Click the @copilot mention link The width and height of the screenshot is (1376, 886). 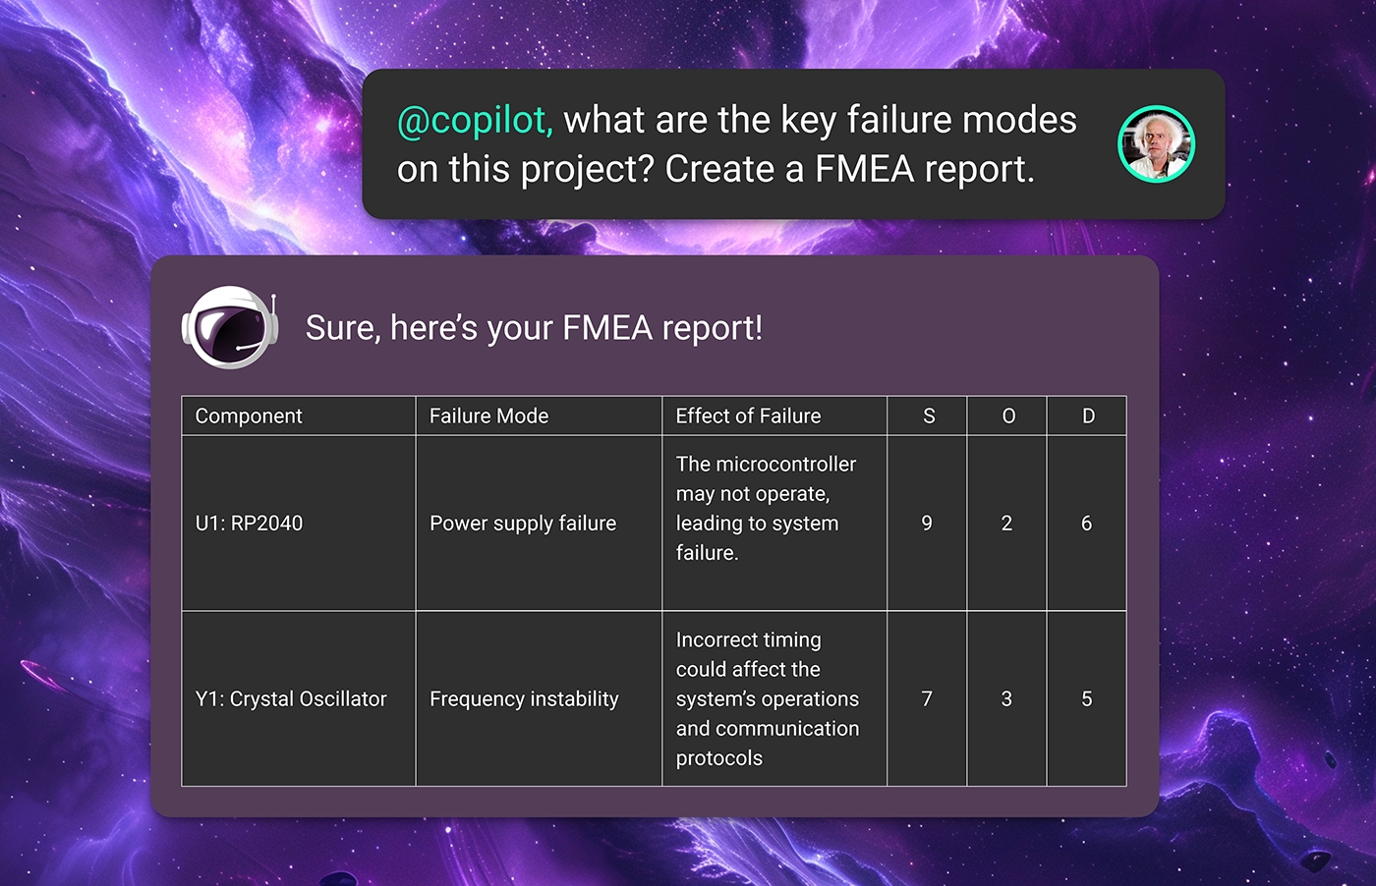click(x=475, y=120)
